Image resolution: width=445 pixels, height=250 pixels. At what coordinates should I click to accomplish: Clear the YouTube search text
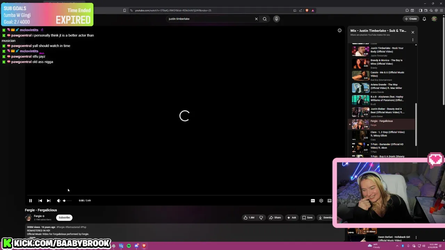[x=256, y=19]
